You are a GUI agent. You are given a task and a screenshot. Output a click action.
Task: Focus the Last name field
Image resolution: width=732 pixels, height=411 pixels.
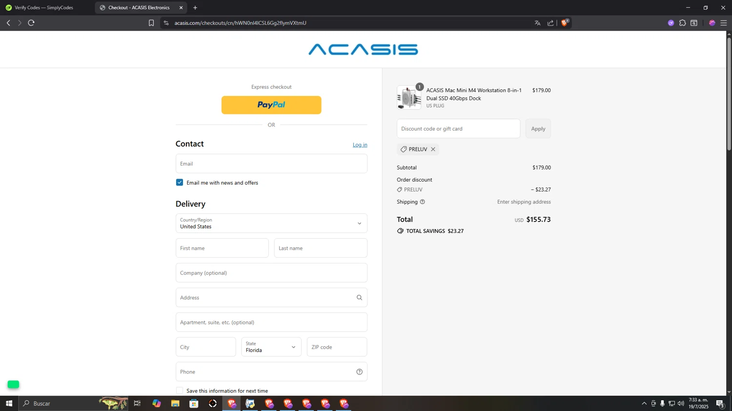pyautogui.click(x=321, y=248)
